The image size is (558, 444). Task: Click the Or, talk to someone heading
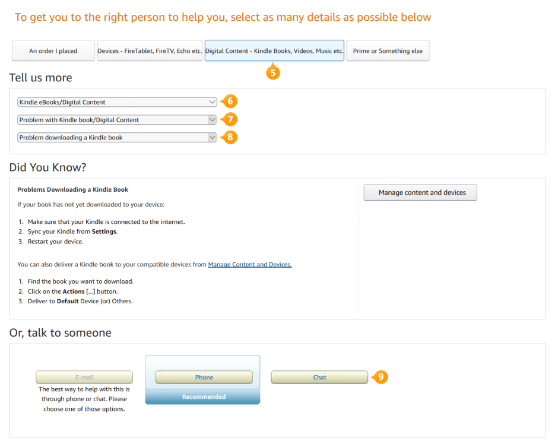61,333
